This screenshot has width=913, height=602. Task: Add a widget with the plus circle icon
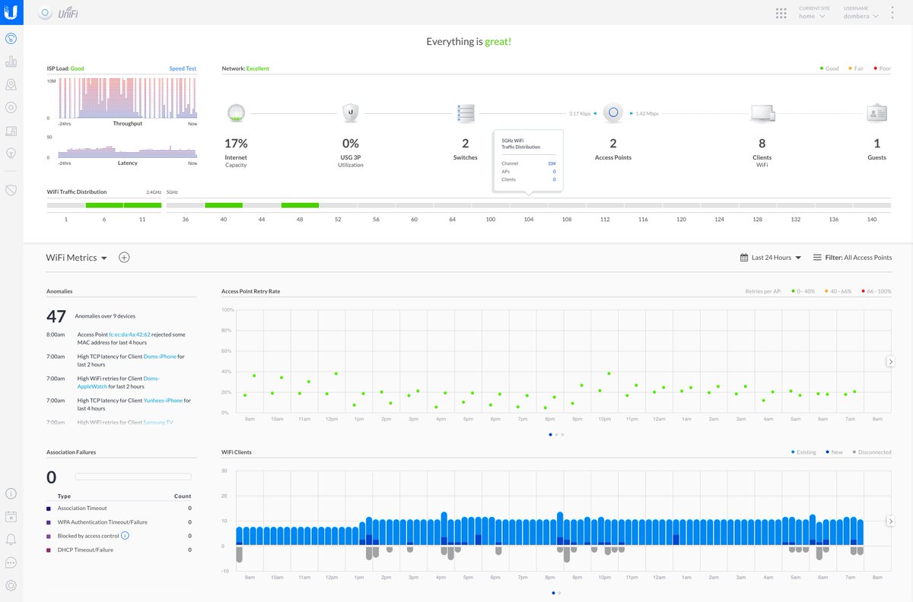[124, 258]
